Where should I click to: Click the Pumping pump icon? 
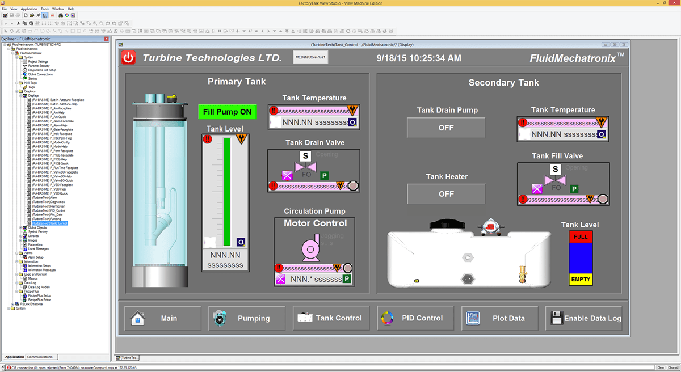click(220, 318)
